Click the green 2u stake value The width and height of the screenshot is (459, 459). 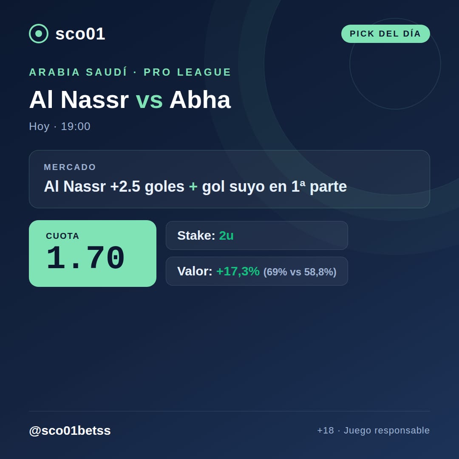[x=226, y=235]
